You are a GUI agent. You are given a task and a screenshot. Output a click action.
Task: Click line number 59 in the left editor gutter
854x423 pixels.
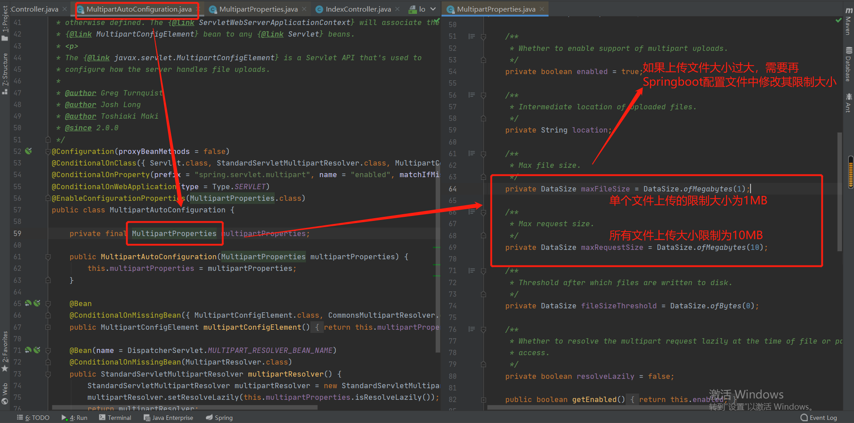(x=17, y=233)
